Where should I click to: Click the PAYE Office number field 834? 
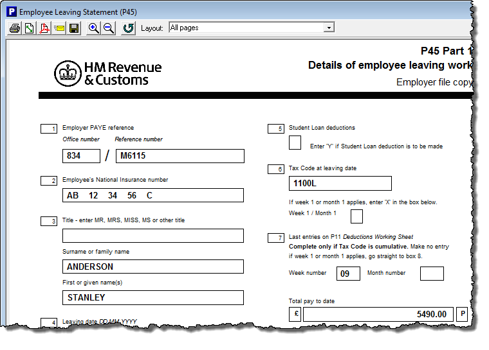coord(81,156)
